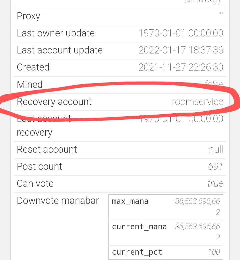The width and height of the screenshot is (240, 260).
Task: Select the date 1970-01-01 beside Last owner update
Action: tap(162, 33)
